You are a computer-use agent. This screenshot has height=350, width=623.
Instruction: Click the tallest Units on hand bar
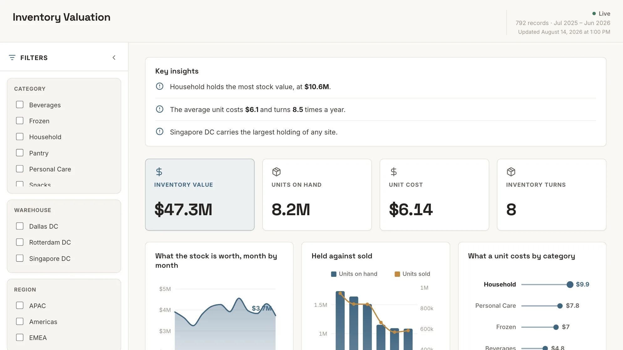pos(340,321)
